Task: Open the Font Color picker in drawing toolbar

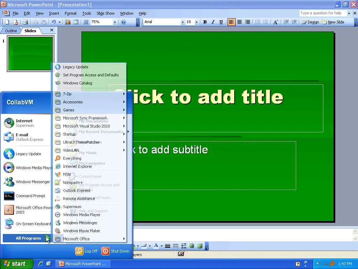Action: click(156, 246)
